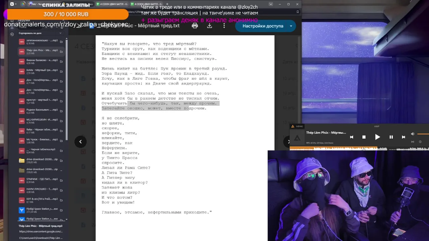Select затеганноеокошко mp3 download entry
Screen dimensions: 429x241
[x=41, y=42]
